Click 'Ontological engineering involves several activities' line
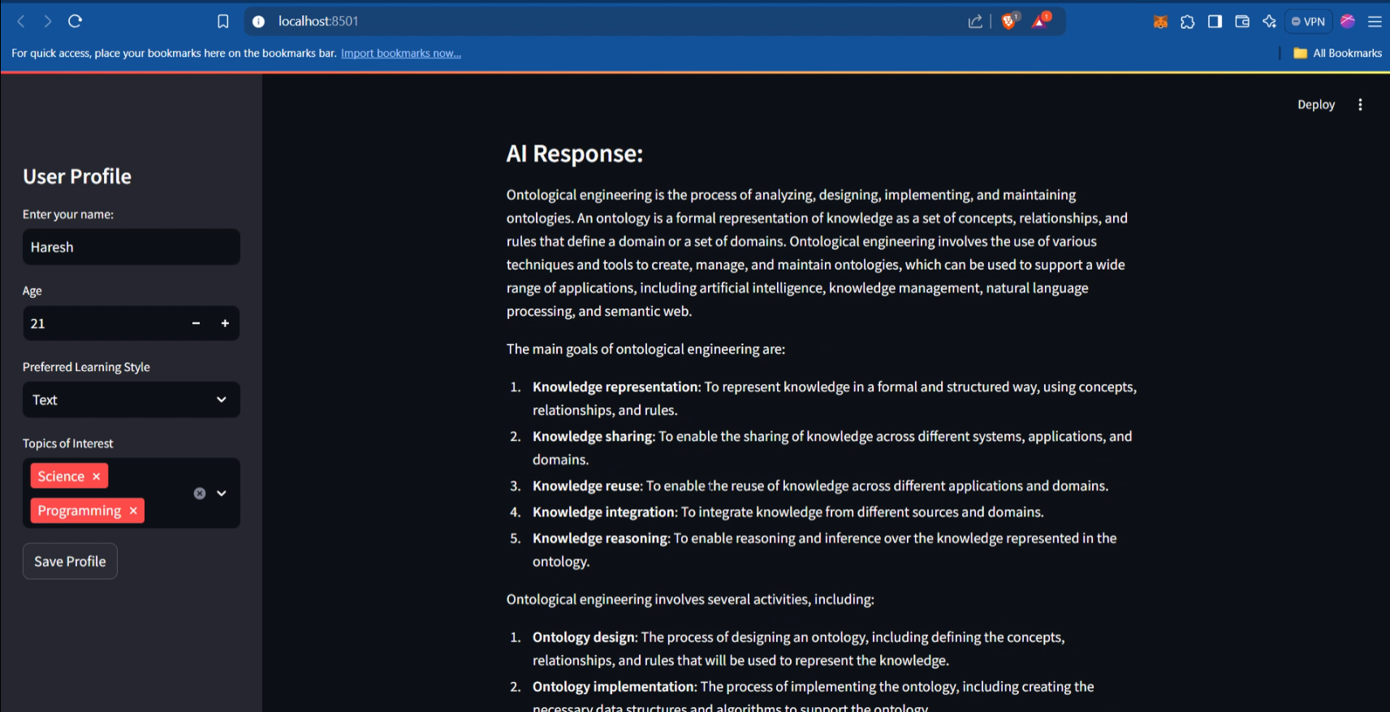The height and width of the screenshot is (712, 1390). click(690, 599)
